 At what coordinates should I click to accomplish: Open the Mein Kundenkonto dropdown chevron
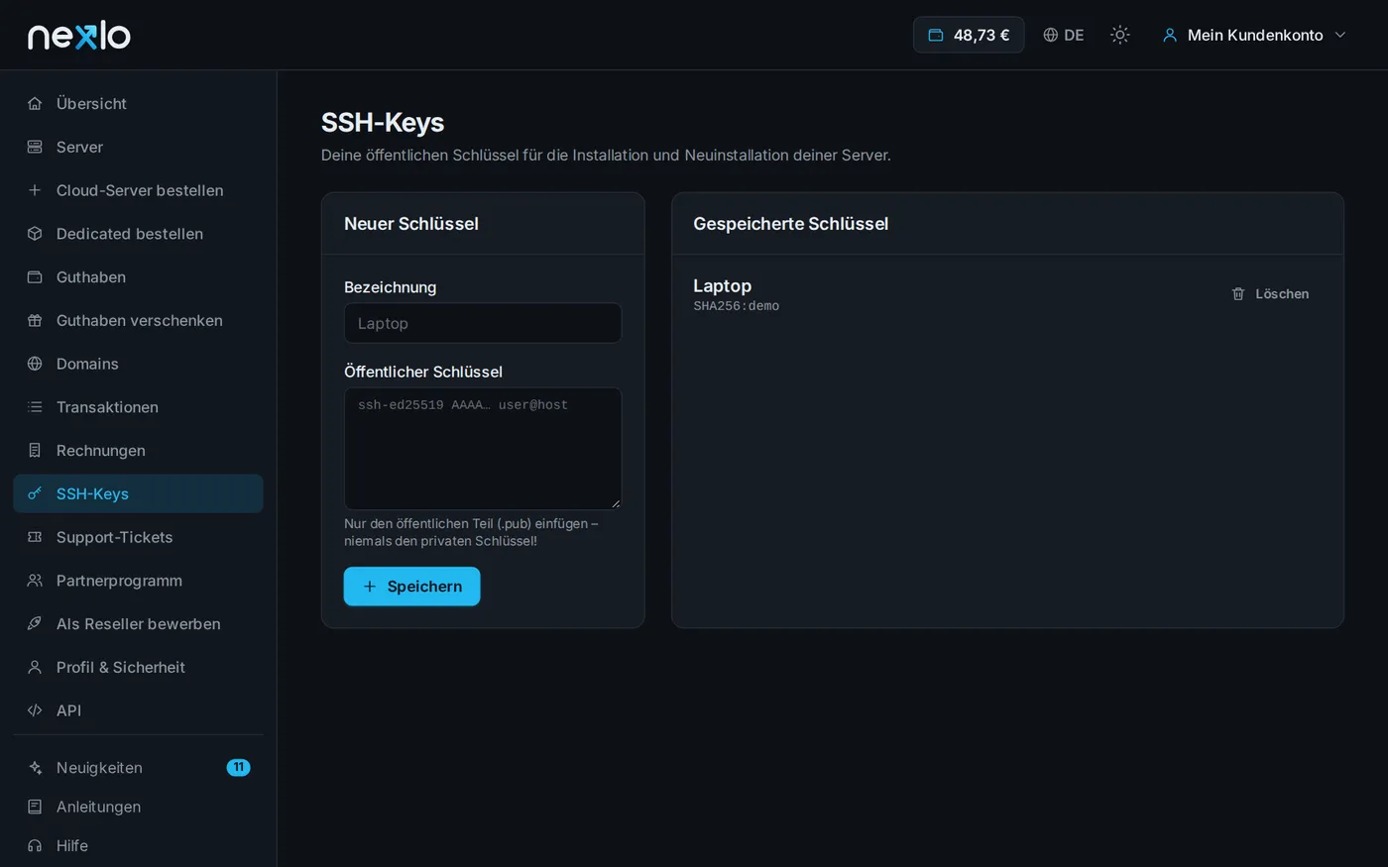coord(1340,35)
